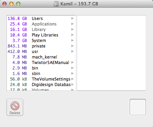Click the window title Kamil – 193.7 GB

tap(79, 4)
